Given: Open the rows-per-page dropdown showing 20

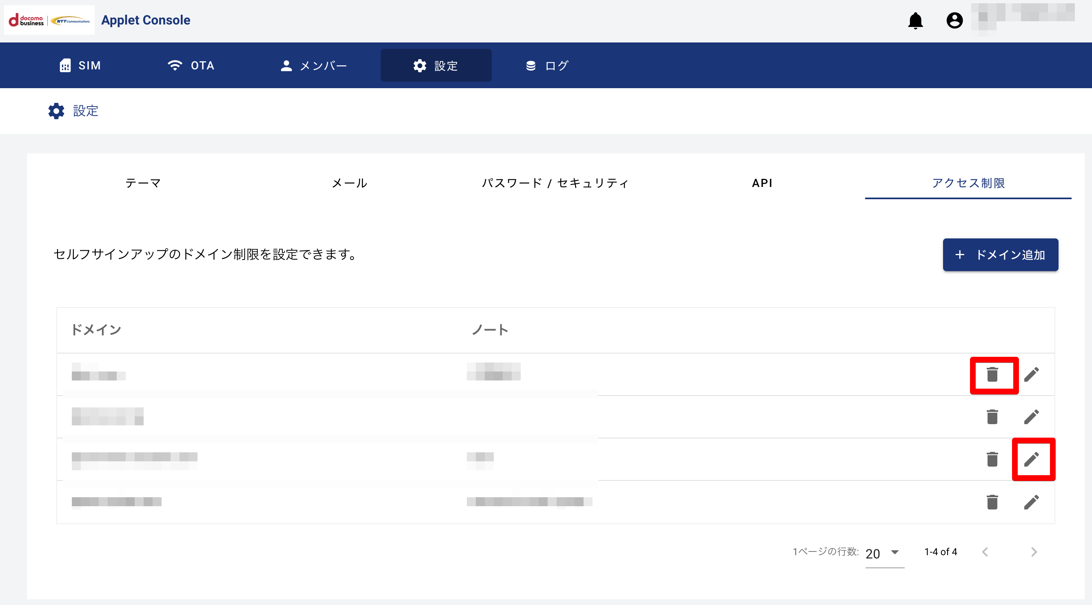Looking at the screenshot, I should click(884, 553).
